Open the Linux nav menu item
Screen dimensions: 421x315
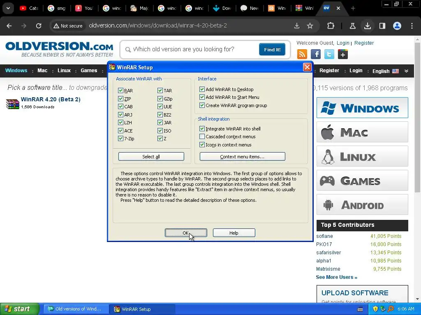click(64, 71)
